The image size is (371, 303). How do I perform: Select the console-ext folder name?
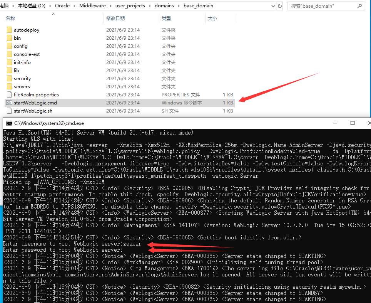click(27, 54)
